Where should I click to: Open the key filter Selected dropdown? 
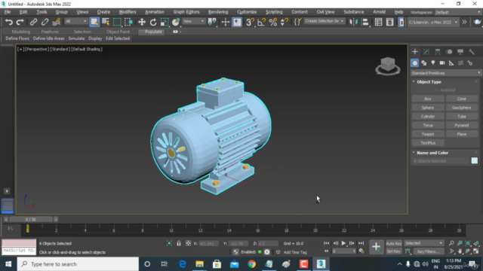coord(424,243)
